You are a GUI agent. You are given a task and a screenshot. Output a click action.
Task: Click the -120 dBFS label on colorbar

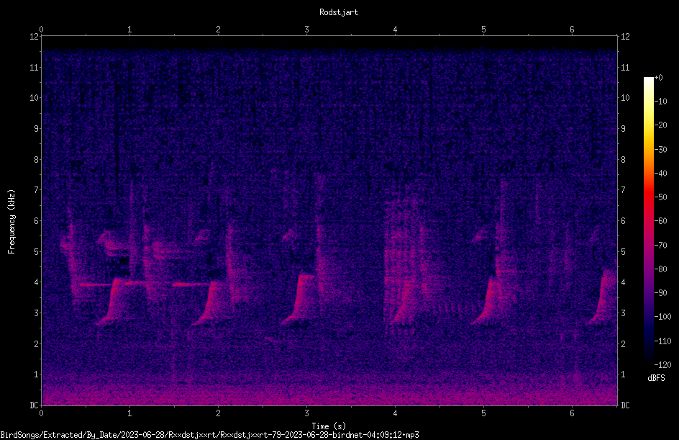(x=662, y=365)
